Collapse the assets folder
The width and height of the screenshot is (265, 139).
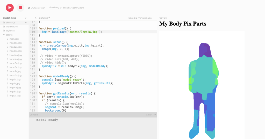[x=4, y=35]
